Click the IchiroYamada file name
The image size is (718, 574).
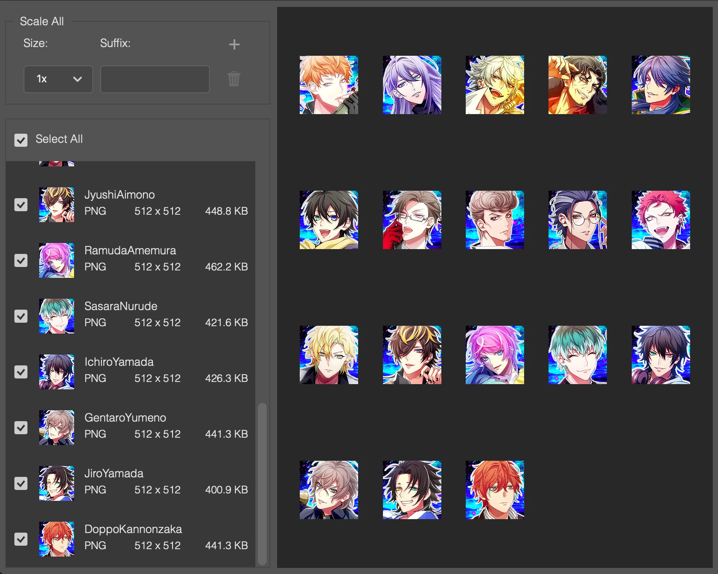click(119, 362)
